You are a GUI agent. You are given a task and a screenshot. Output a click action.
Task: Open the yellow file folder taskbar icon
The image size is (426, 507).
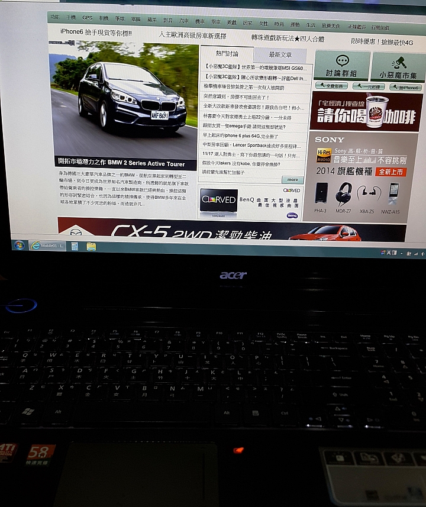coord(91,247)
